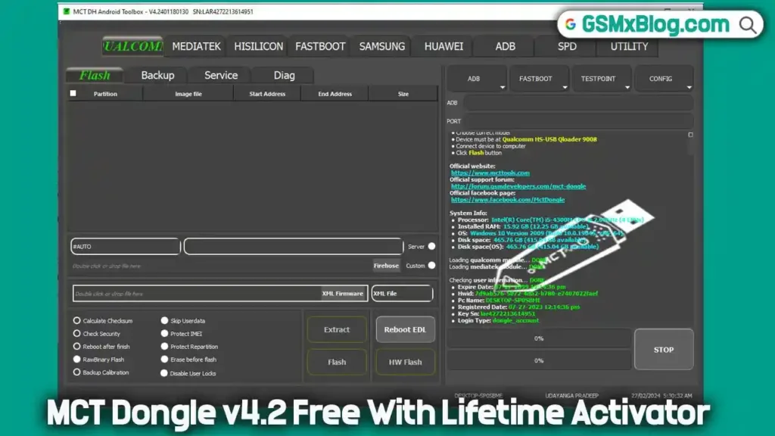Image resolution: width=775 pixels, height=436 pixels.
Task: Select the Server radio button
Action: pos(431,246)
